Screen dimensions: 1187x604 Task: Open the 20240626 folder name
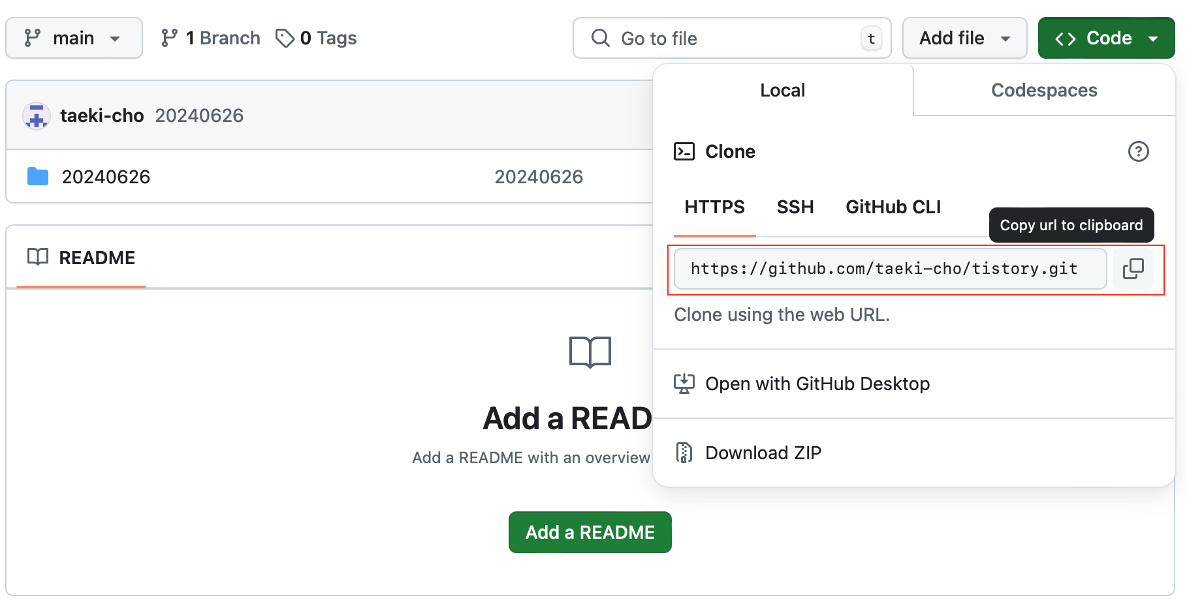pyautogui.click(x=106, y=177)
